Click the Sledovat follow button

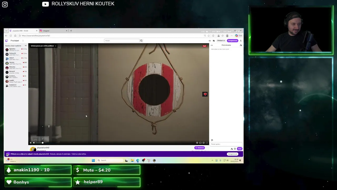tap(200, 148)
